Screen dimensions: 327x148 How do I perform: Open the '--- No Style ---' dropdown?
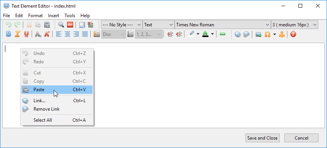pyautogui.click(x=122, y=25)
